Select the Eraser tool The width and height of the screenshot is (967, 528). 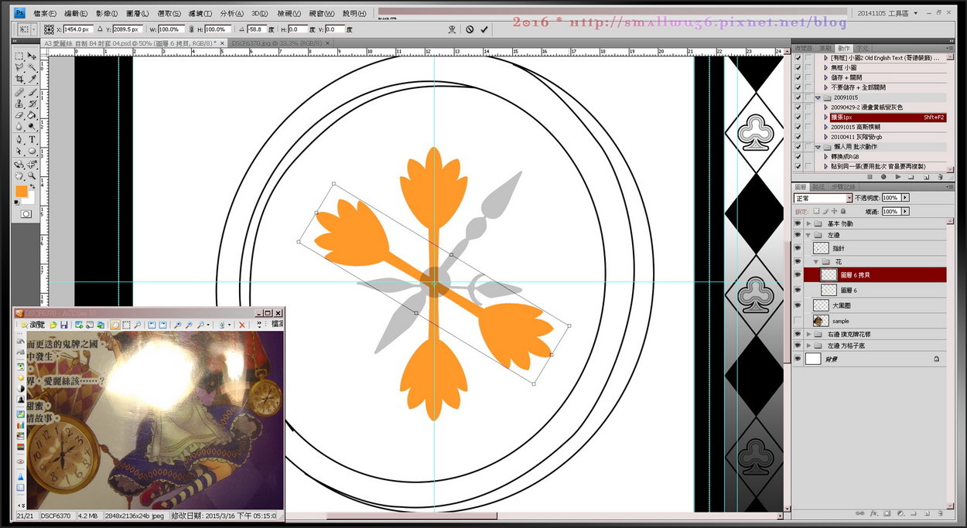[x=19, y=115]
